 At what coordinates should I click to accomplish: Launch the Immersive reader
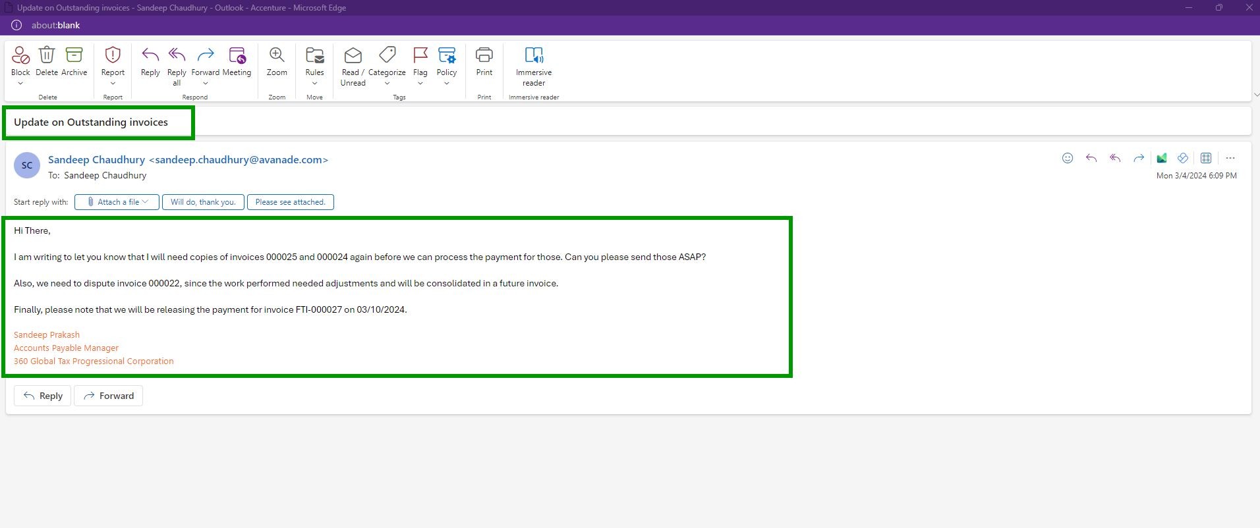pyautogui.click(x=533, y=55)
